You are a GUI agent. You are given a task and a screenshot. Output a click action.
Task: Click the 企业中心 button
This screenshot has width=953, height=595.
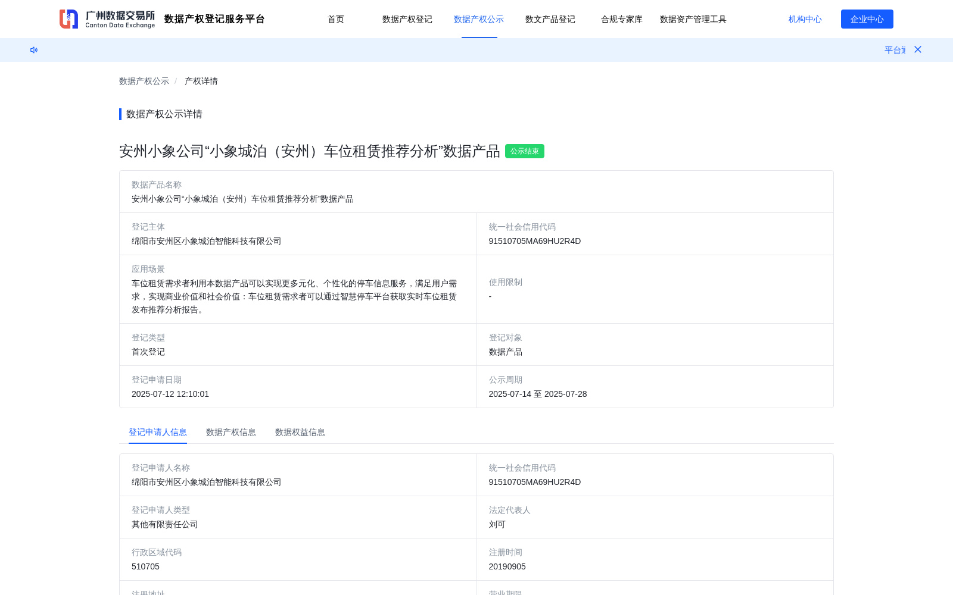[867, 19]
